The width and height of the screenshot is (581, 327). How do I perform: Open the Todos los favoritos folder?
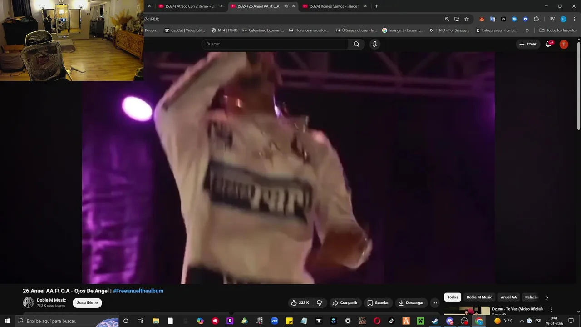pyautogui.click(x=558, y=30)
